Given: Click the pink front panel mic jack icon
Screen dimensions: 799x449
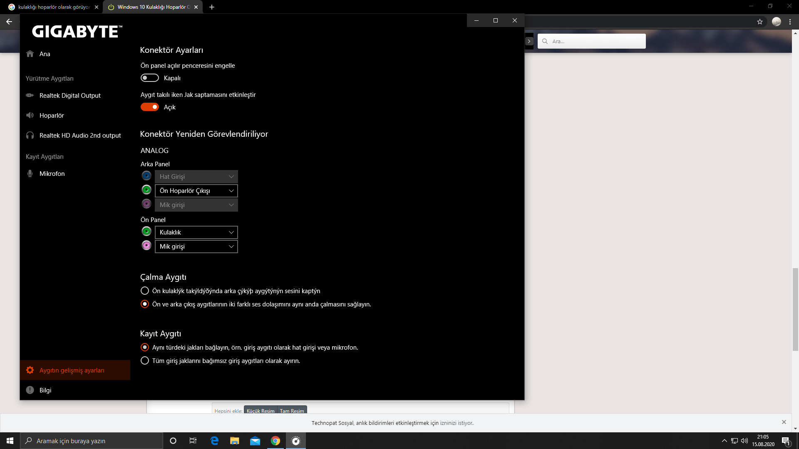Looking at the screenshot, I should pyautogui.click(x=146, y=246).
